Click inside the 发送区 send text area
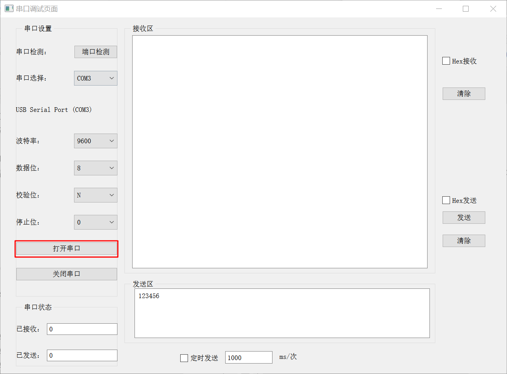Screen dimensions: 507x374 282,313
